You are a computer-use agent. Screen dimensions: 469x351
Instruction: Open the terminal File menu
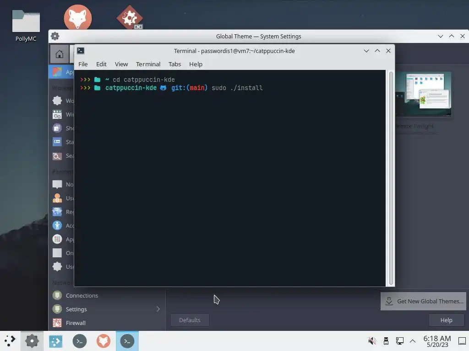[83, 64]
